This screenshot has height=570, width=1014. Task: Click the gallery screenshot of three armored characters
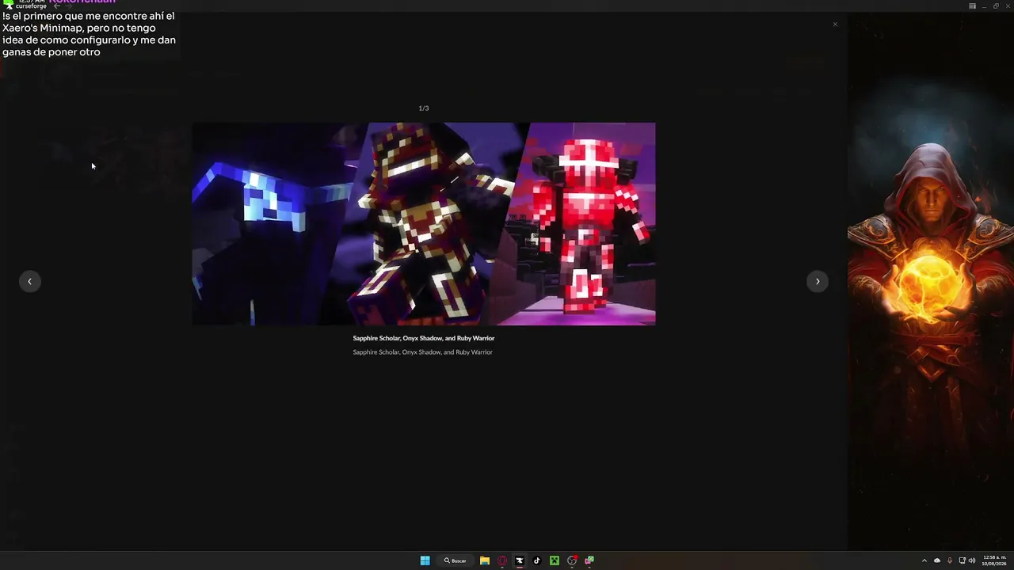click(x=424, y=224)
